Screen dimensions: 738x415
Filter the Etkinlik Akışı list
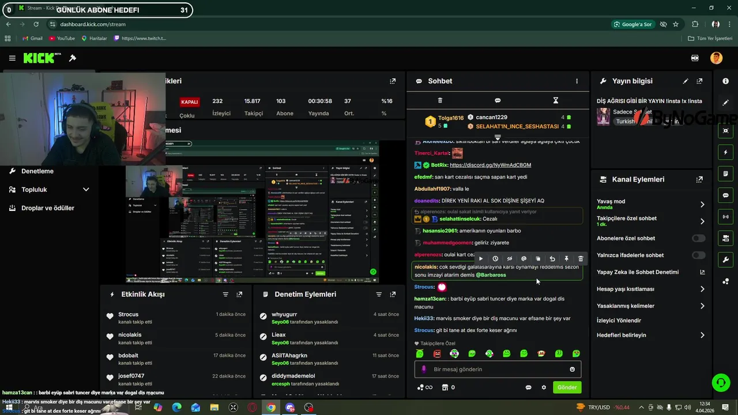coord(225,295)
